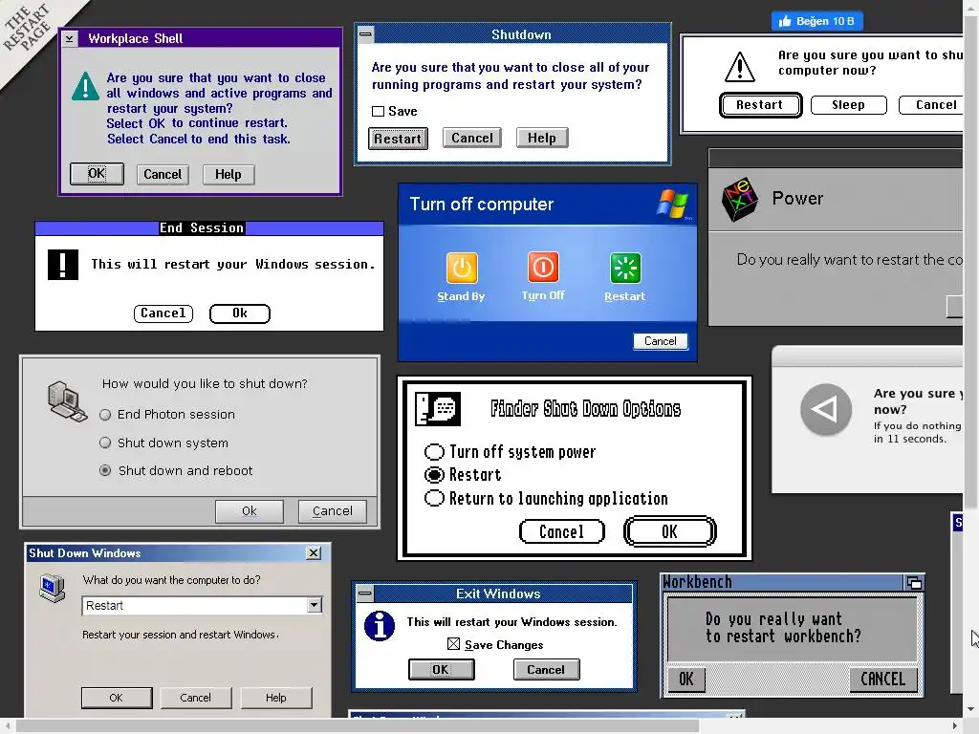Click the black exclamation icon in End Session
The height and width of the screenshot is (734, 979).
point(63,264)
